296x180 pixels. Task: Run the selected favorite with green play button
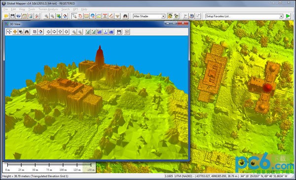coord(288,16)
